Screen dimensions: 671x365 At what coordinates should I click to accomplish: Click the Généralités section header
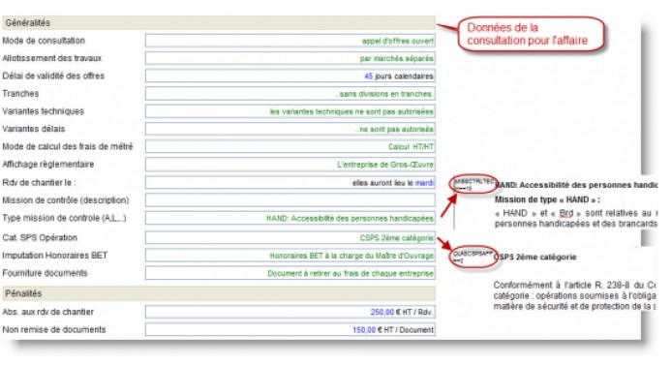click(219, 22)
